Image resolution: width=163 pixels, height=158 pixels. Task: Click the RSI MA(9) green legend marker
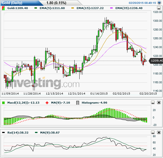[36, 132]
